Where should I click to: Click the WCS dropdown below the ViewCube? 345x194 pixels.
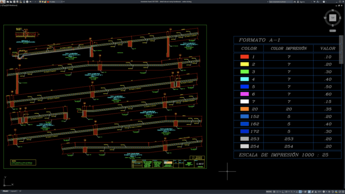[x=333, y=31]
